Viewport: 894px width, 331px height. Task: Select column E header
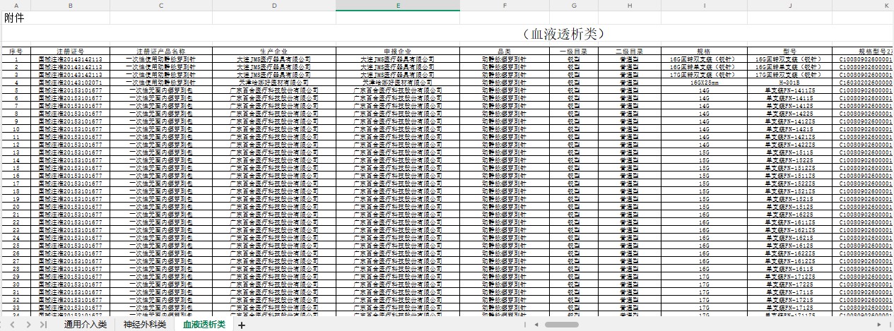(398, 6)
